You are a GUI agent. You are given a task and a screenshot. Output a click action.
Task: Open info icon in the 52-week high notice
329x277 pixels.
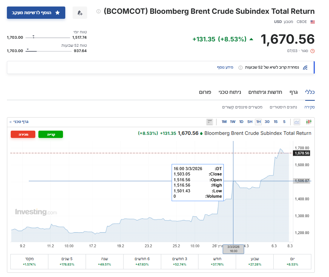coord(240,67)
